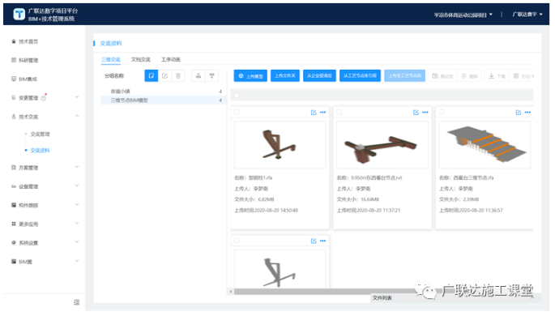This screenshot has height=316, width=555.
Task: Open BIM集成 sidebar icon
Action: coord(14,79)
